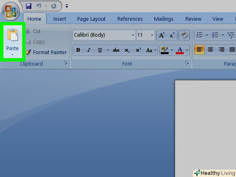Open the View tab

pos(218,19)
